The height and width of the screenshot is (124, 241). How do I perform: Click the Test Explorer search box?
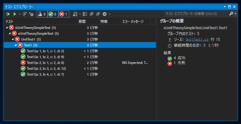point(197,14)
